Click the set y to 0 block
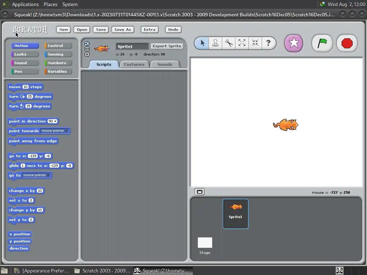Screen dimensions: 367x275 (21, 219)
